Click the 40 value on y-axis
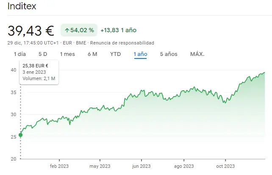 13,70
